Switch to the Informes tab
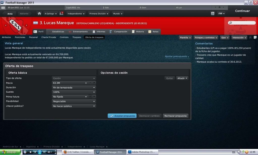This screenshot has height=155, width=258. 99,32
